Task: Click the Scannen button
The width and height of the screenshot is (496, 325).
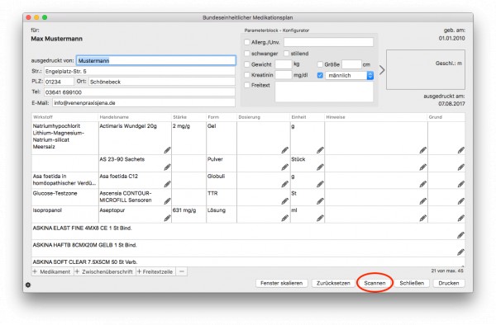Action: 374,283
